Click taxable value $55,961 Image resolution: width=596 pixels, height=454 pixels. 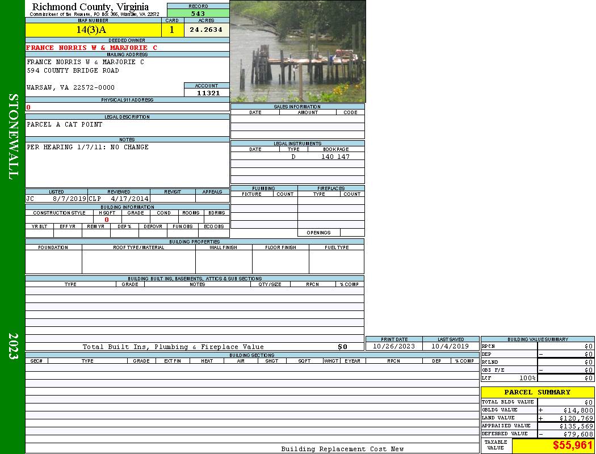(x=573, y=445)
